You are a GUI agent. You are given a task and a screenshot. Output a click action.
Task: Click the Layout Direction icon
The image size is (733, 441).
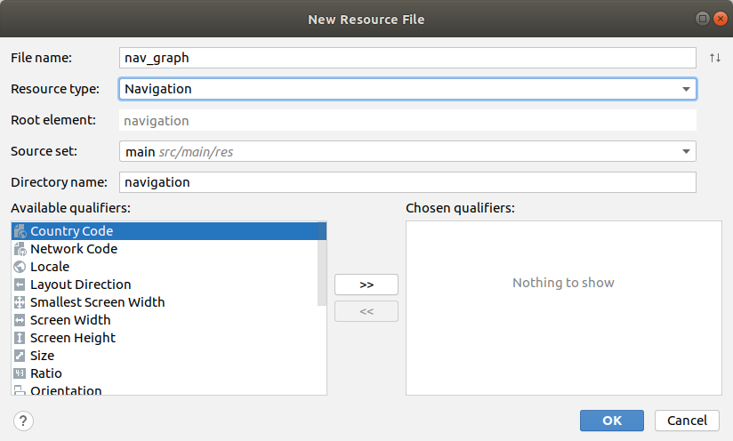tap(20, 285)
